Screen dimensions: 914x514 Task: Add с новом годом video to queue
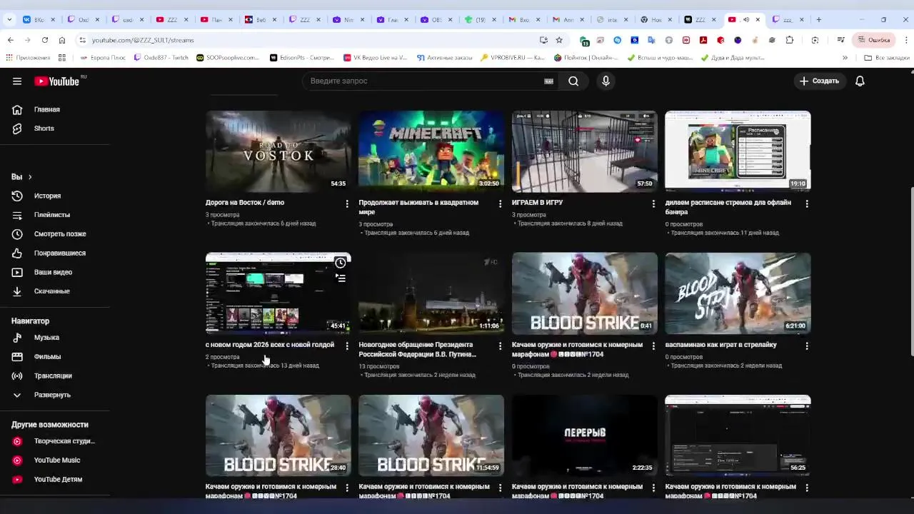(341, 278)
